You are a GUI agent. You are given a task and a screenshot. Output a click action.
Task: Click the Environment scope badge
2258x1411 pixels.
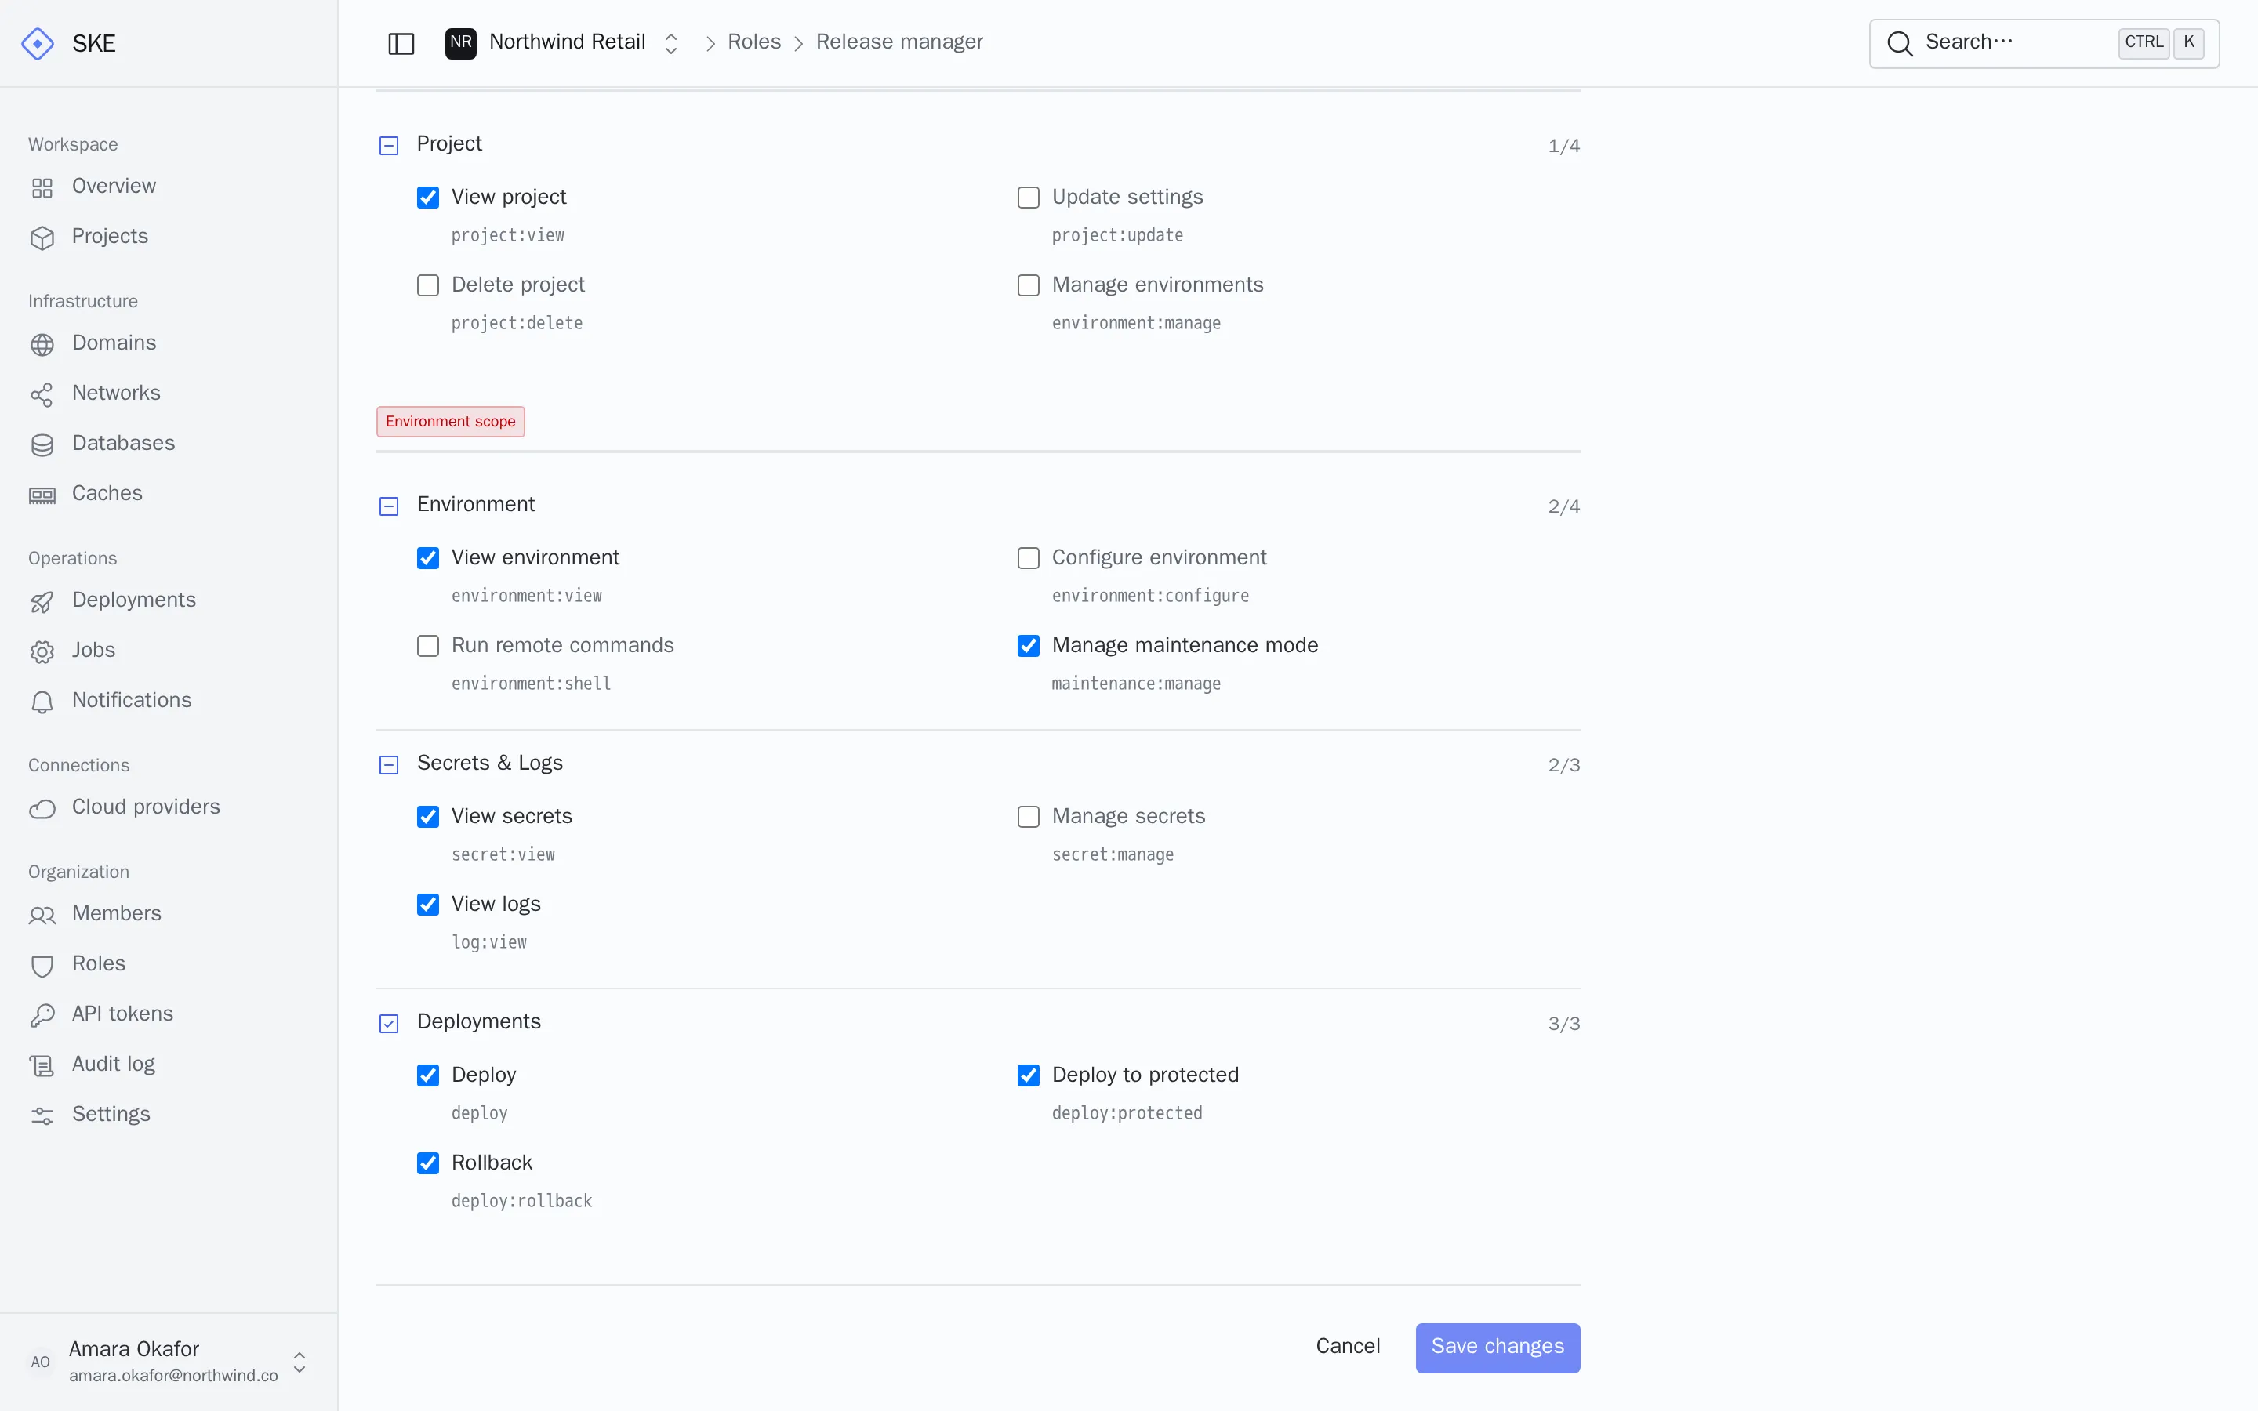[451, 422]
